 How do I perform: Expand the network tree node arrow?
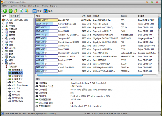(3, 45)
